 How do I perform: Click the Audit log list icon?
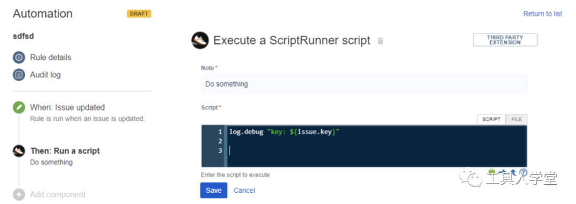point(19,75)
